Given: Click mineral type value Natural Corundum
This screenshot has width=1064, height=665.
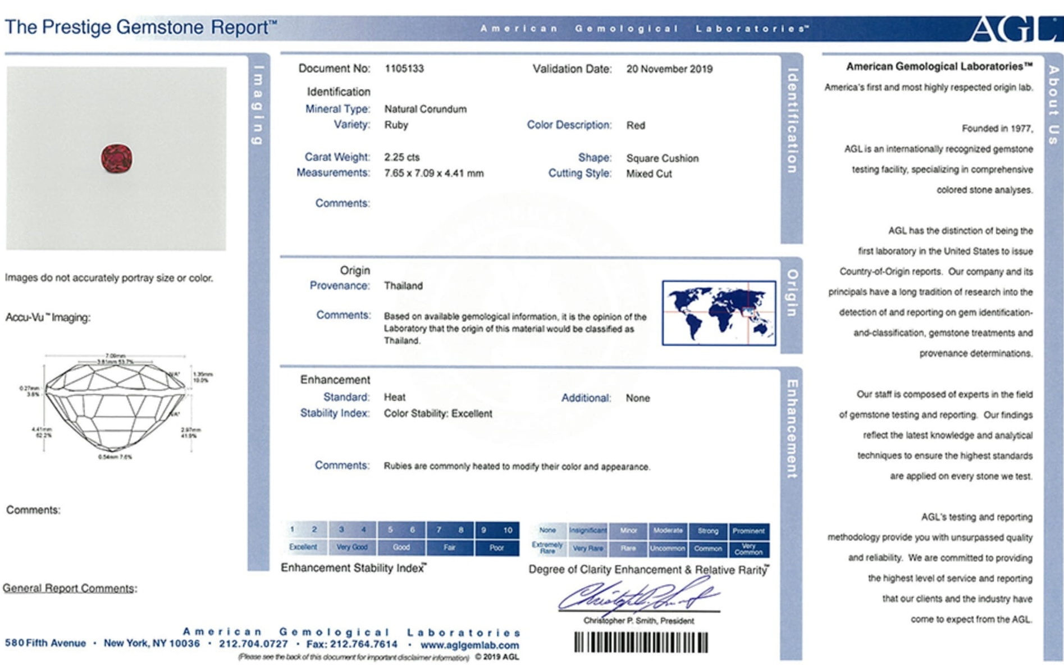Looking at the screenshot, I should pyautogui.click(x=426, y=109).
